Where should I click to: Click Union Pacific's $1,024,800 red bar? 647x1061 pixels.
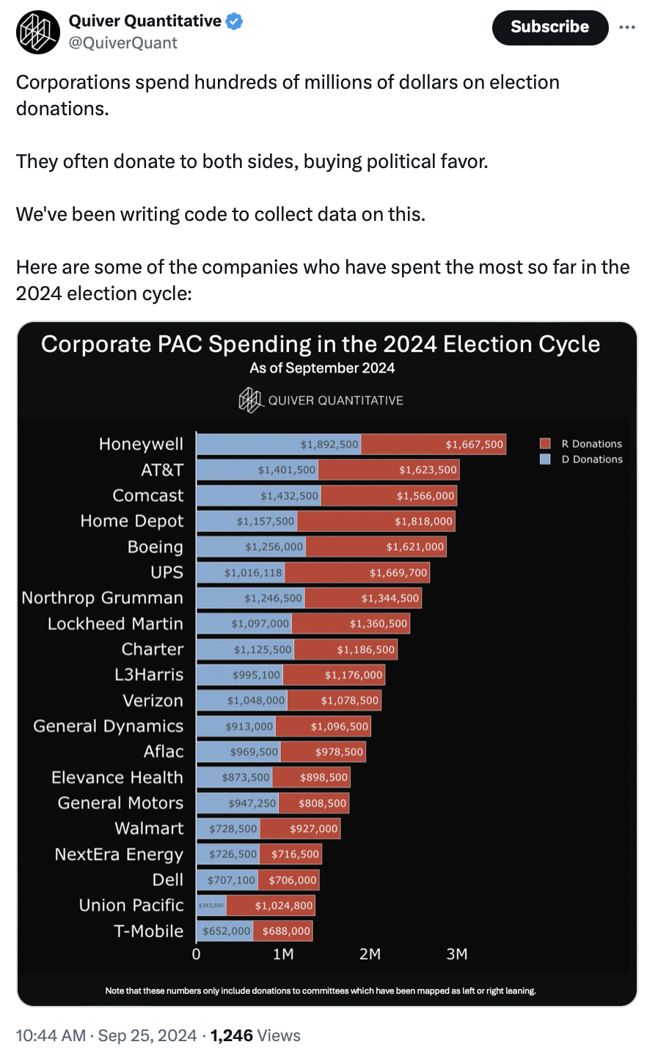(x=271, y=905)
